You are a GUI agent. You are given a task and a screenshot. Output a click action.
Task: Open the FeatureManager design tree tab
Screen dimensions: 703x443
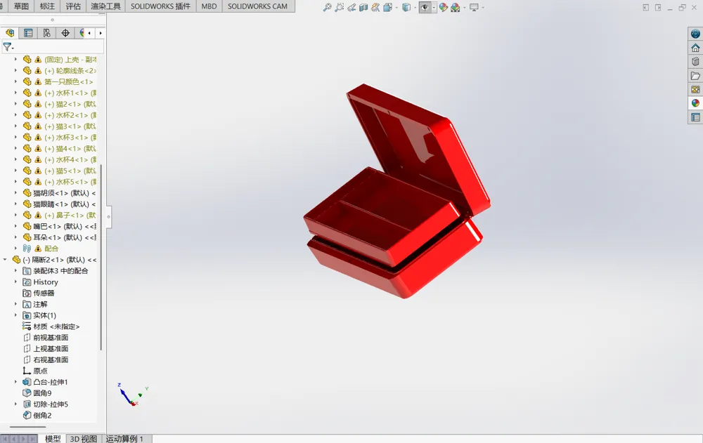[10, 33]
